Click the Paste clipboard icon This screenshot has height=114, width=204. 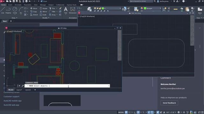tap(187, 9)
